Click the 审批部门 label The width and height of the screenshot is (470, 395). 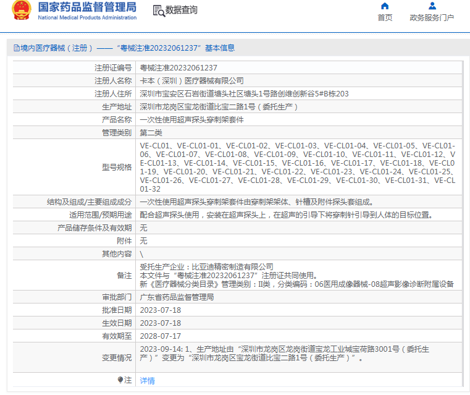tap(117, 297)
